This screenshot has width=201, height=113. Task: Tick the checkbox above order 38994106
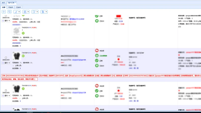[6, 16]
